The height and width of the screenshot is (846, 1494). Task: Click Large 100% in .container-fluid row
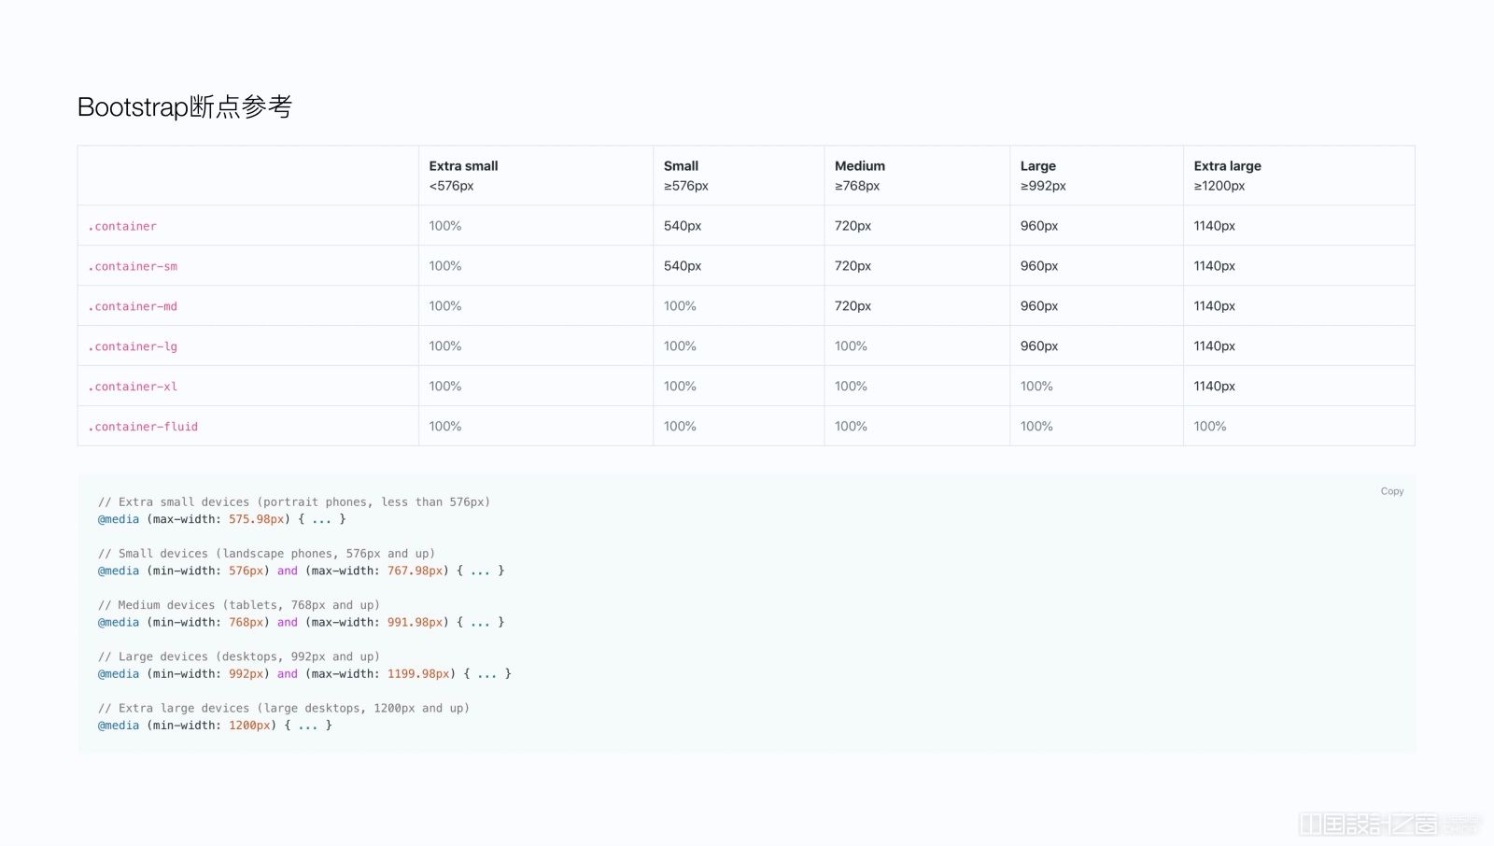point(1036,427)
